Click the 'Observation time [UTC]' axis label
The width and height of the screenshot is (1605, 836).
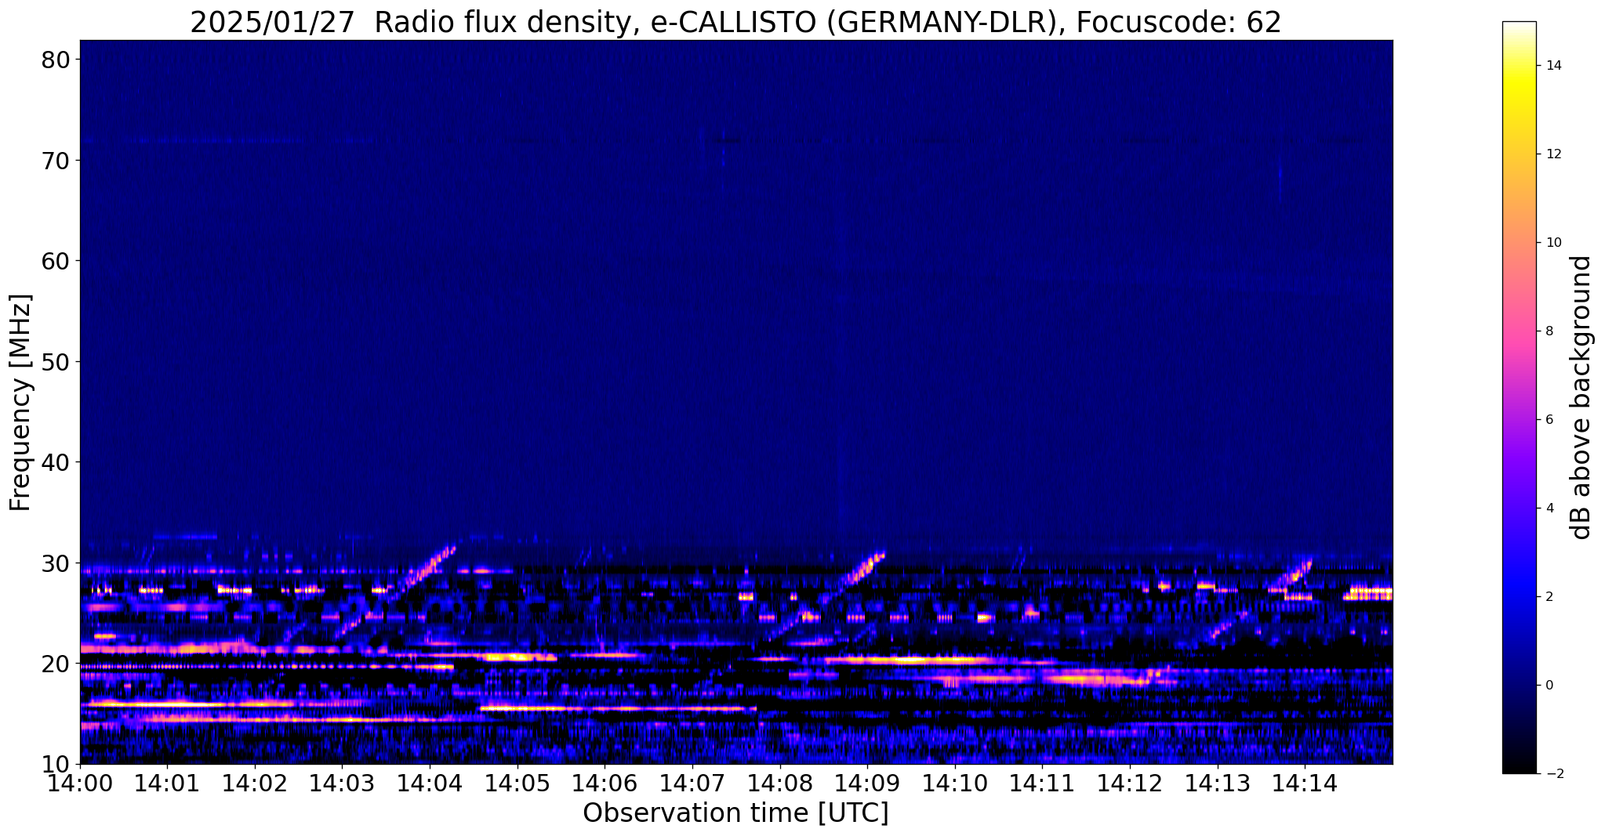(735, 813)
